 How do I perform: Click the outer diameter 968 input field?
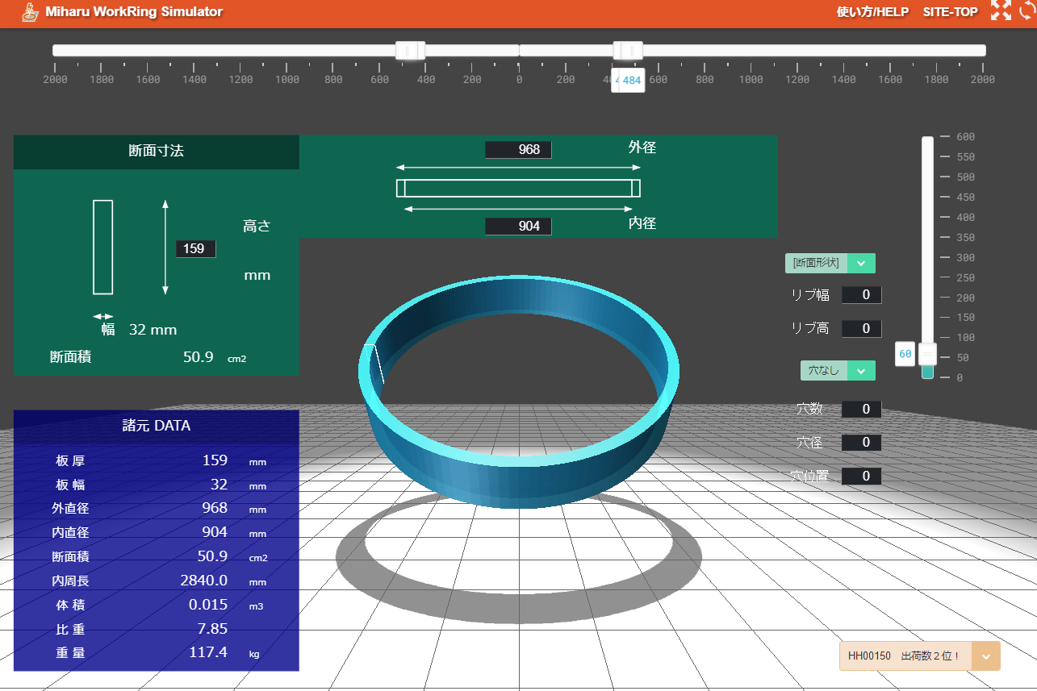pyautogui.click(x=518, y=150)
